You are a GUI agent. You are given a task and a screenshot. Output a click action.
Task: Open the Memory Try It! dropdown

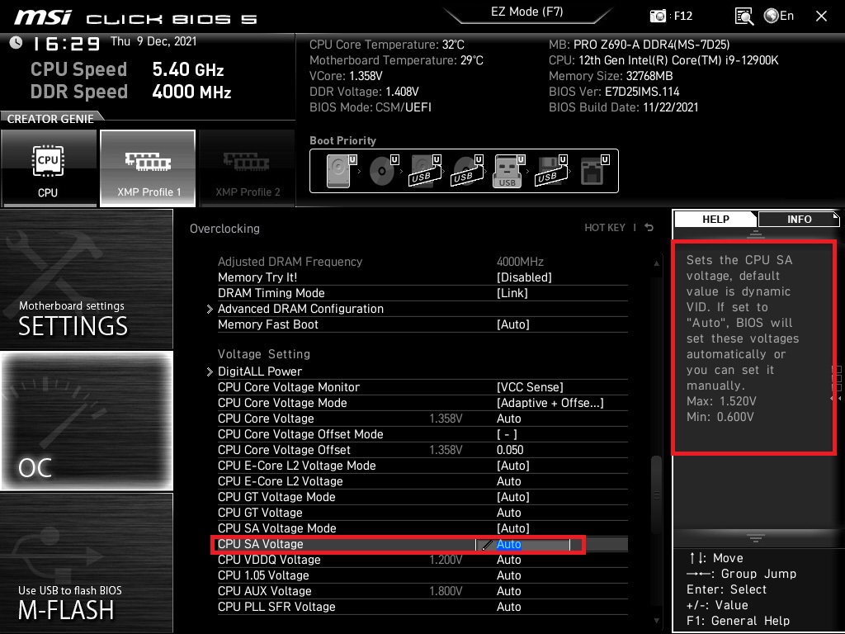click(x=524, y=277)
